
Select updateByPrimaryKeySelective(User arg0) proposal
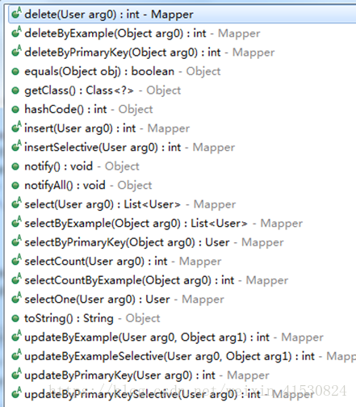tap(163, 394)
